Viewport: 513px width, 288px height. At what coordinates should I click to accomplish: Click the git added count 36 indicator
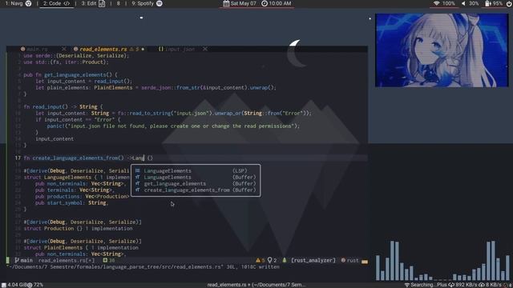(x=109, y=260)
